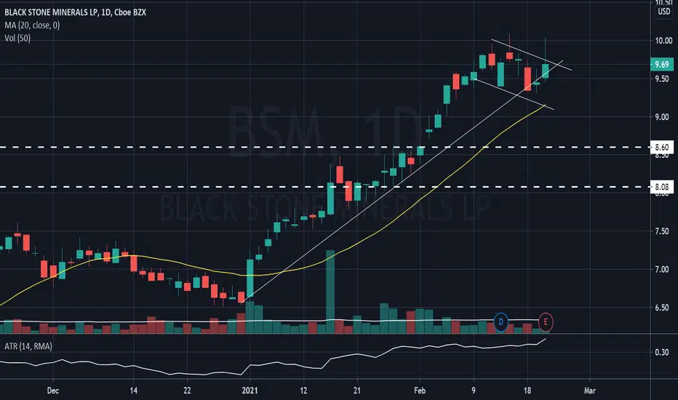Click the 22 date axis label
This screenshot has height=400, width=678.
187,391
